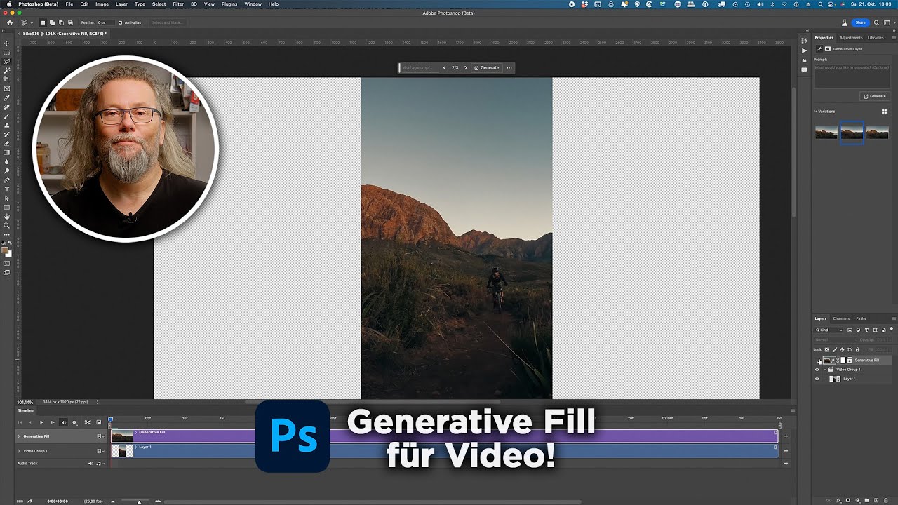898x505 pixels.
Task: Select the Frame tool
Action: (7, 89)
